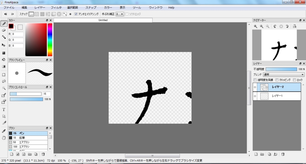Zoom out using the Navigator magnifier
The width and height of the screenshot is (306, 164).
pos(261,26)
